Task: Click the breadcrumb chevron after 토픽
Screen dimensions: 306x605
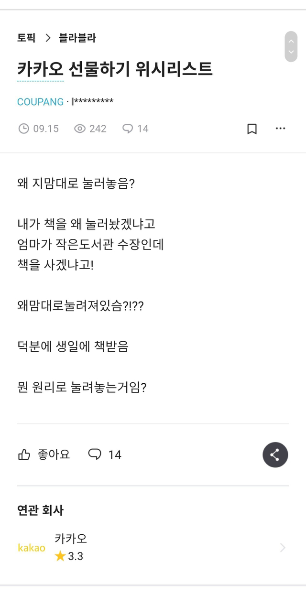Action: [x=48, y=38]
